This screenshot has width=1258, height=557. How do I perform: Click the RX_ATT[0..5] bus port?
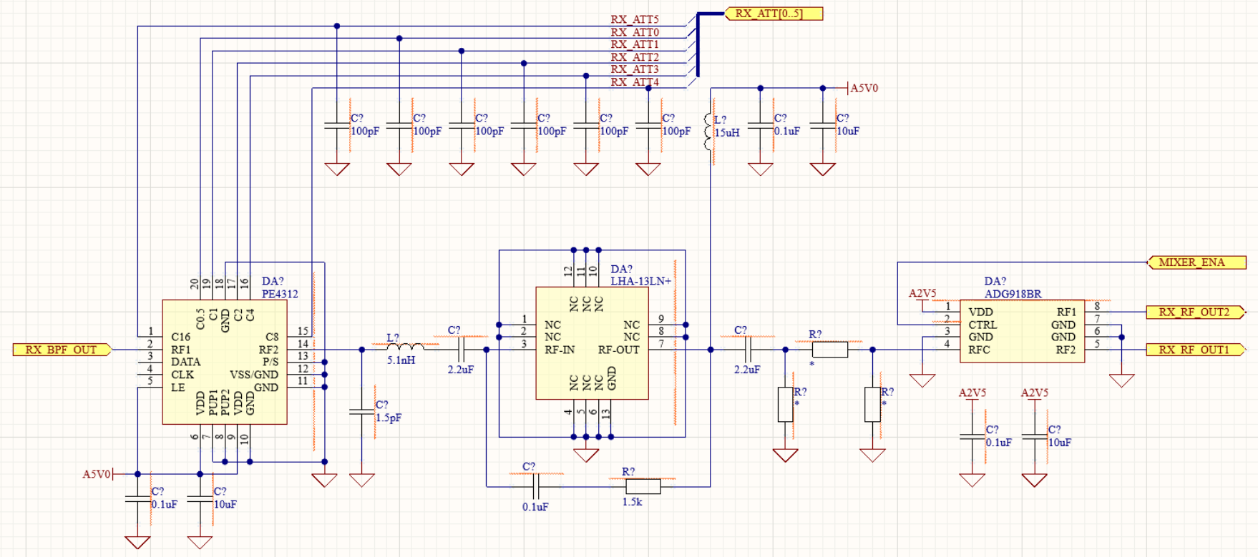pyautogui.click(x=774, y=14)
